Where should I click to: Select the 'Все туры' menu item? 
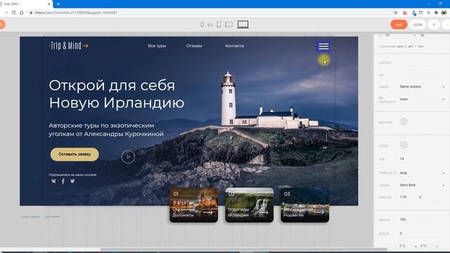157,46
